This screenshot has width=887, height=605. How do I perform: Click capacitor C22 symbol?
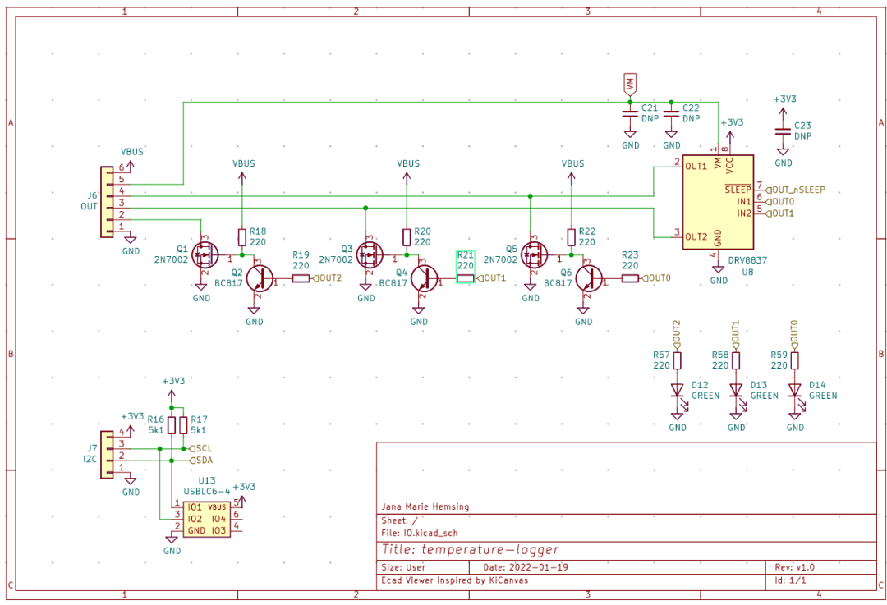point(671,113)
